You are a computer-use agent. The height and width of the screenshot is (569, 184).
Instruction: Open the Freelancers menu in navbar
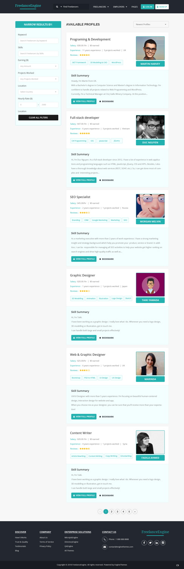coord(101,7)
